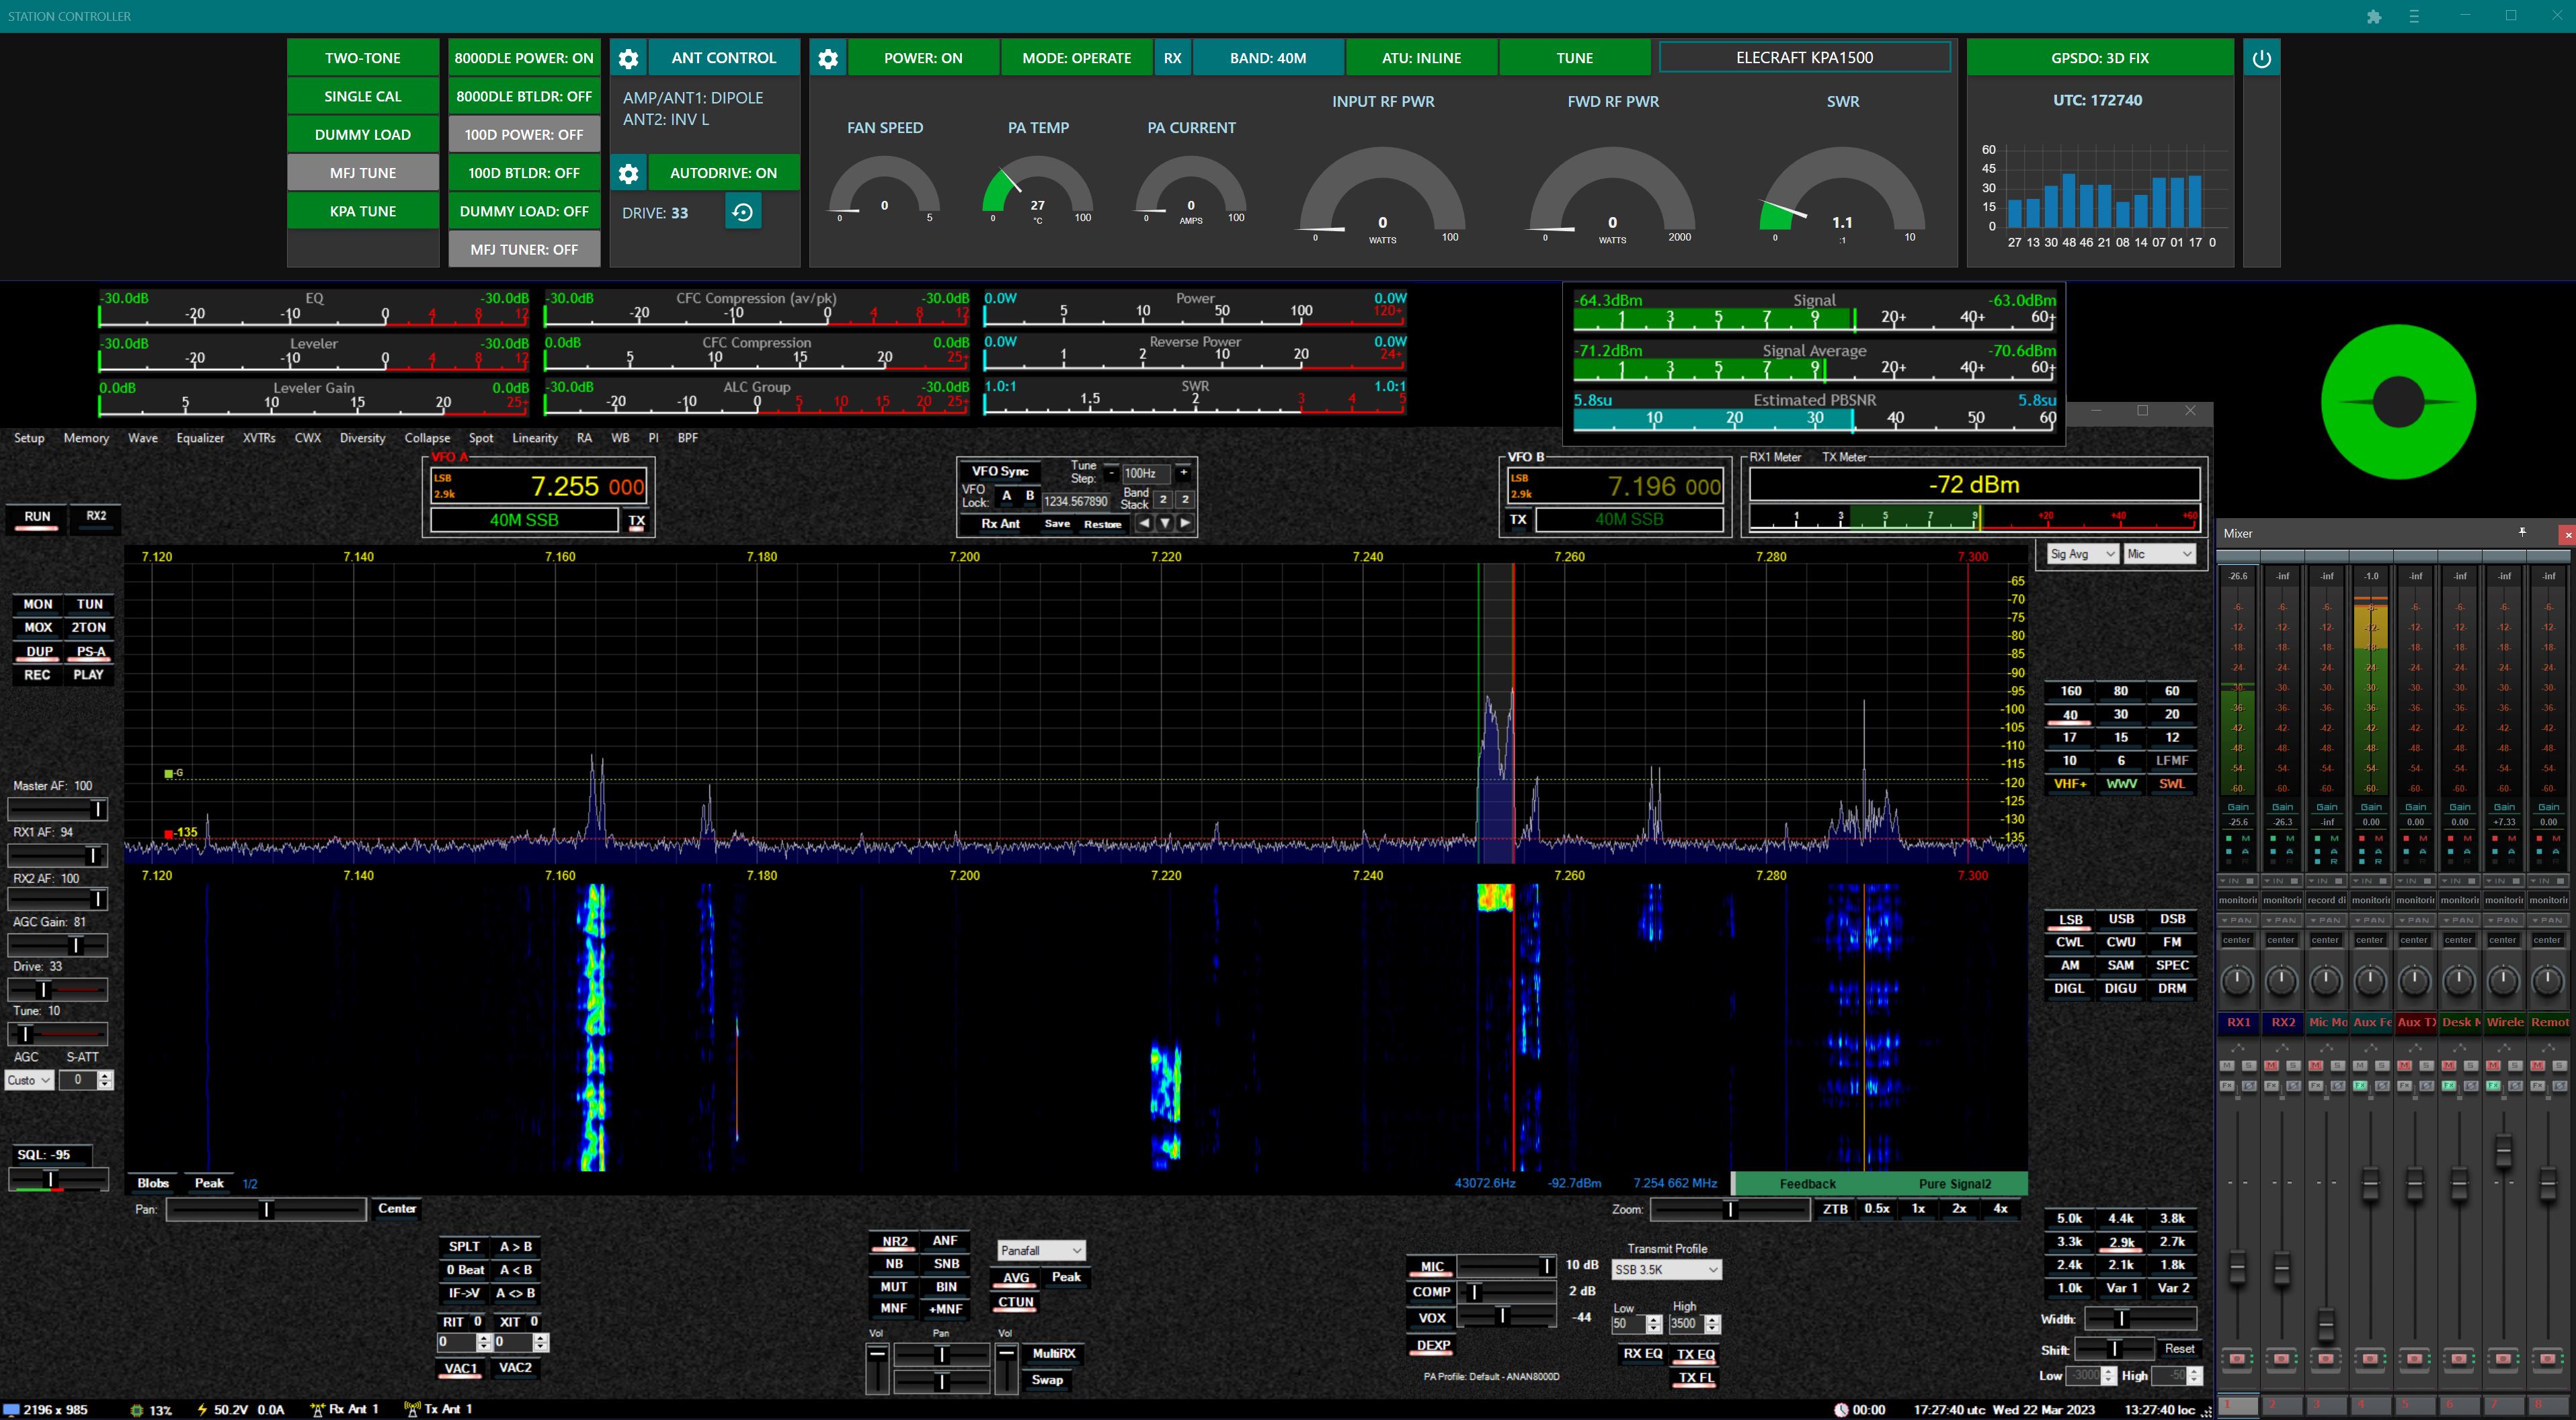Viewport: 2576px width, 1420px height.
Task: Select the 20 meter band button
Action: coord(2171,714)
